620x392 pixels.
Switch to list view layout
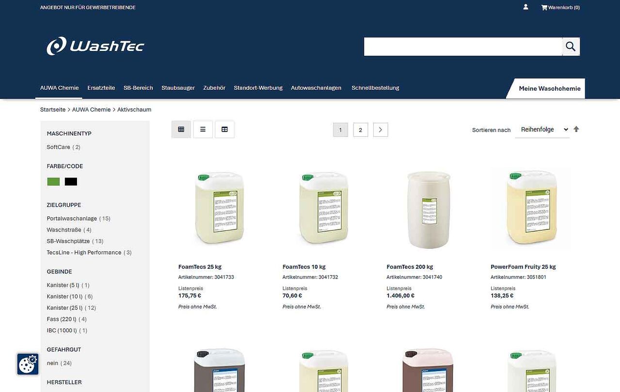click(x=203, y=130)
